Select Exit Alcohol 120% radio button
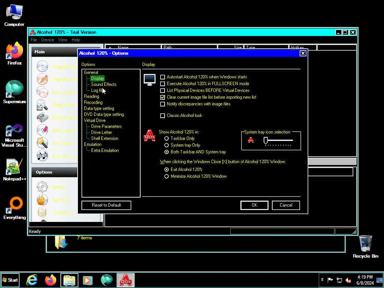This screenshot has width=384, height=288. coord(166,169)
